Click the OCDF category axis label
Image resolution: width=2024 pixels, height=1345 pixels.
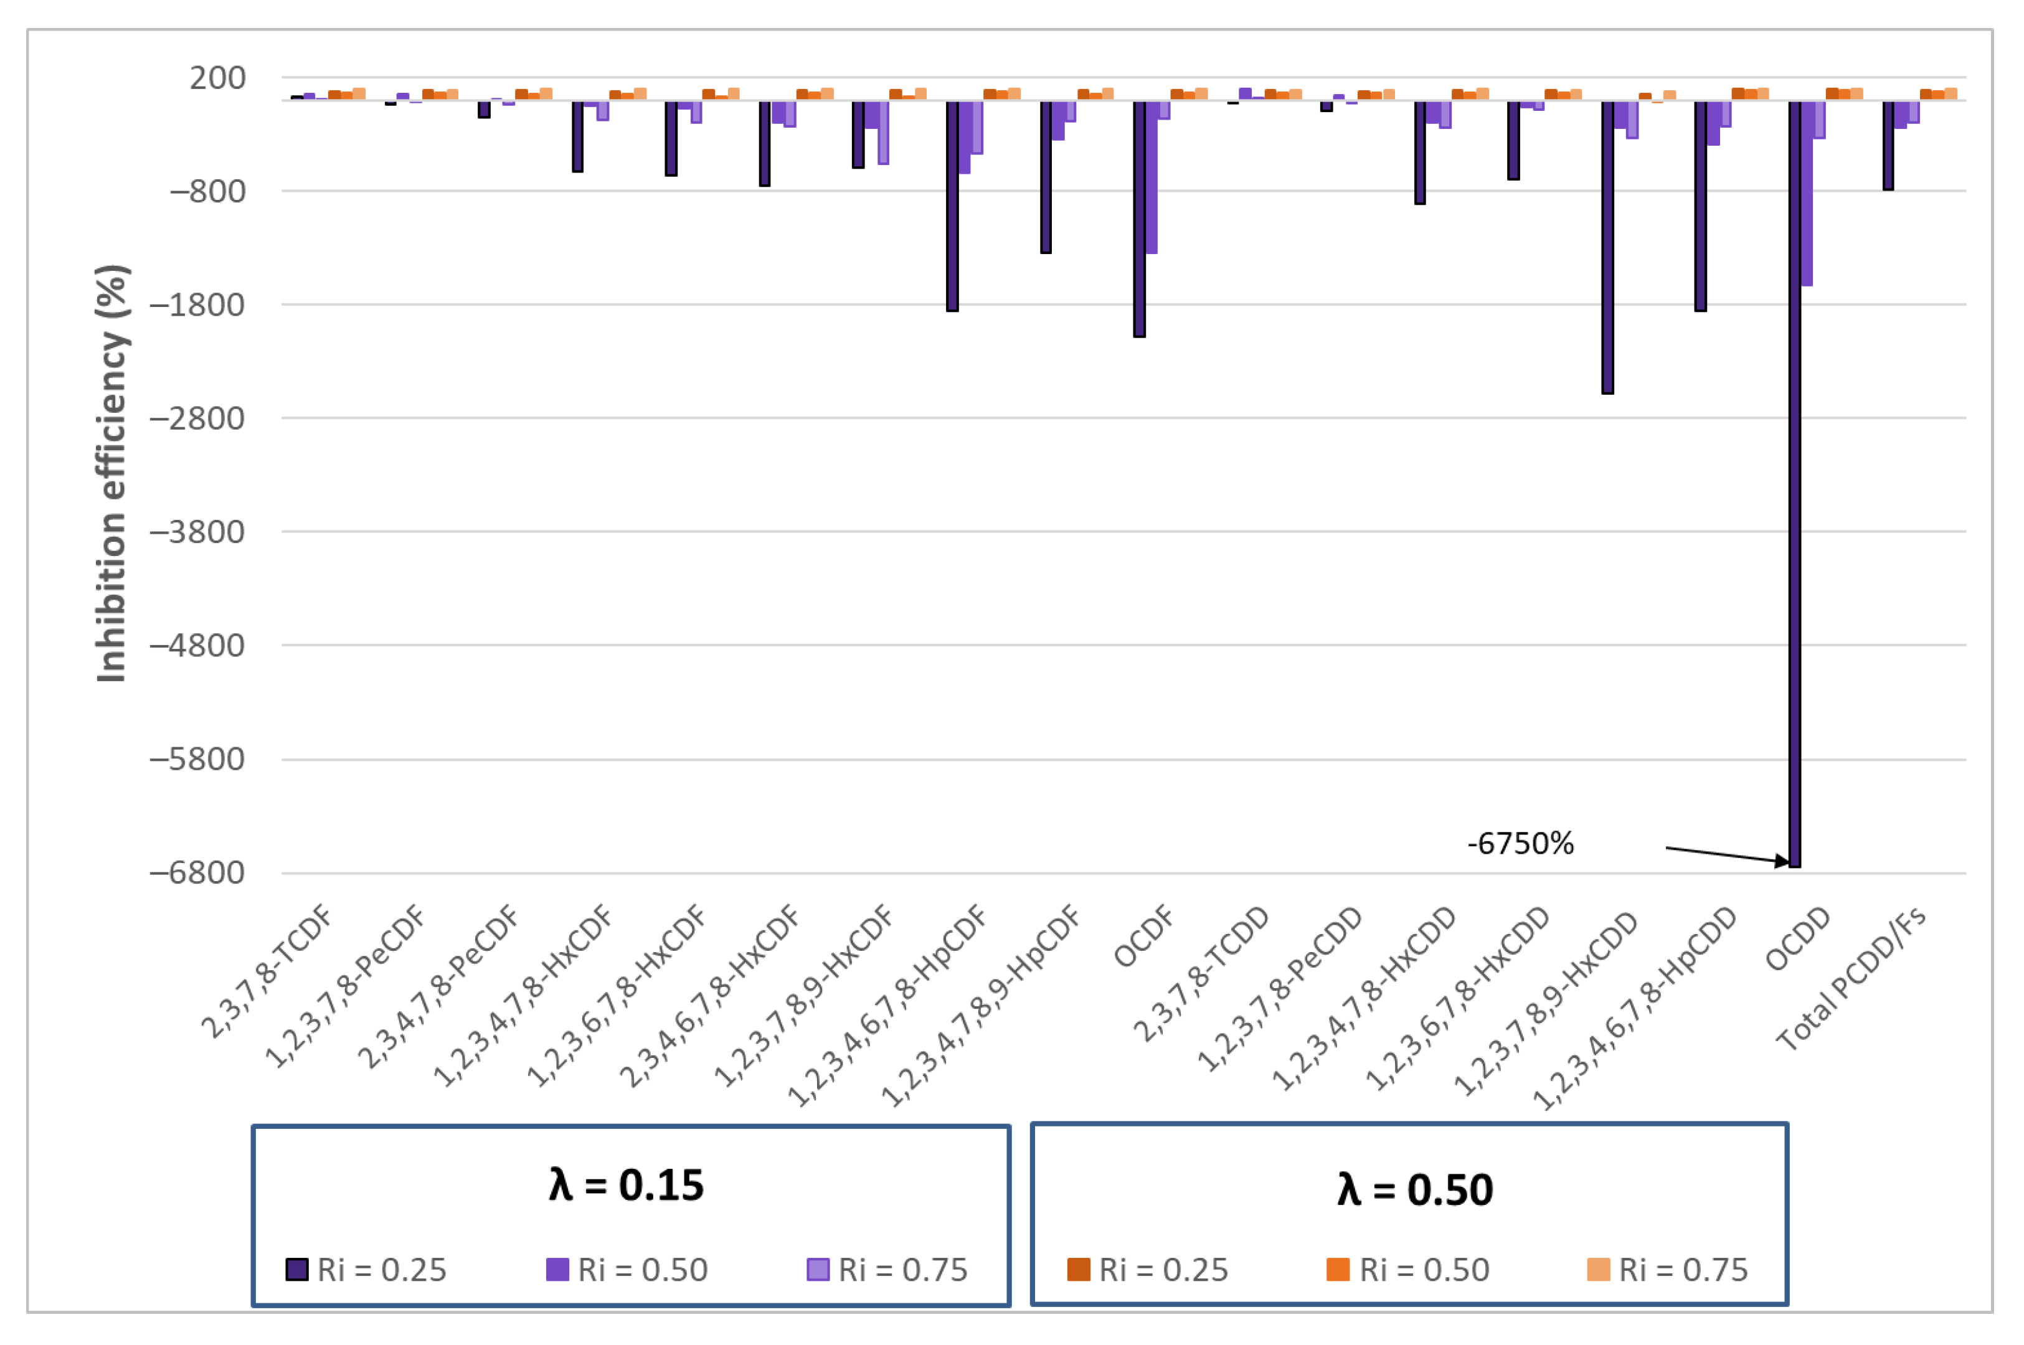tap(1144, 937)
